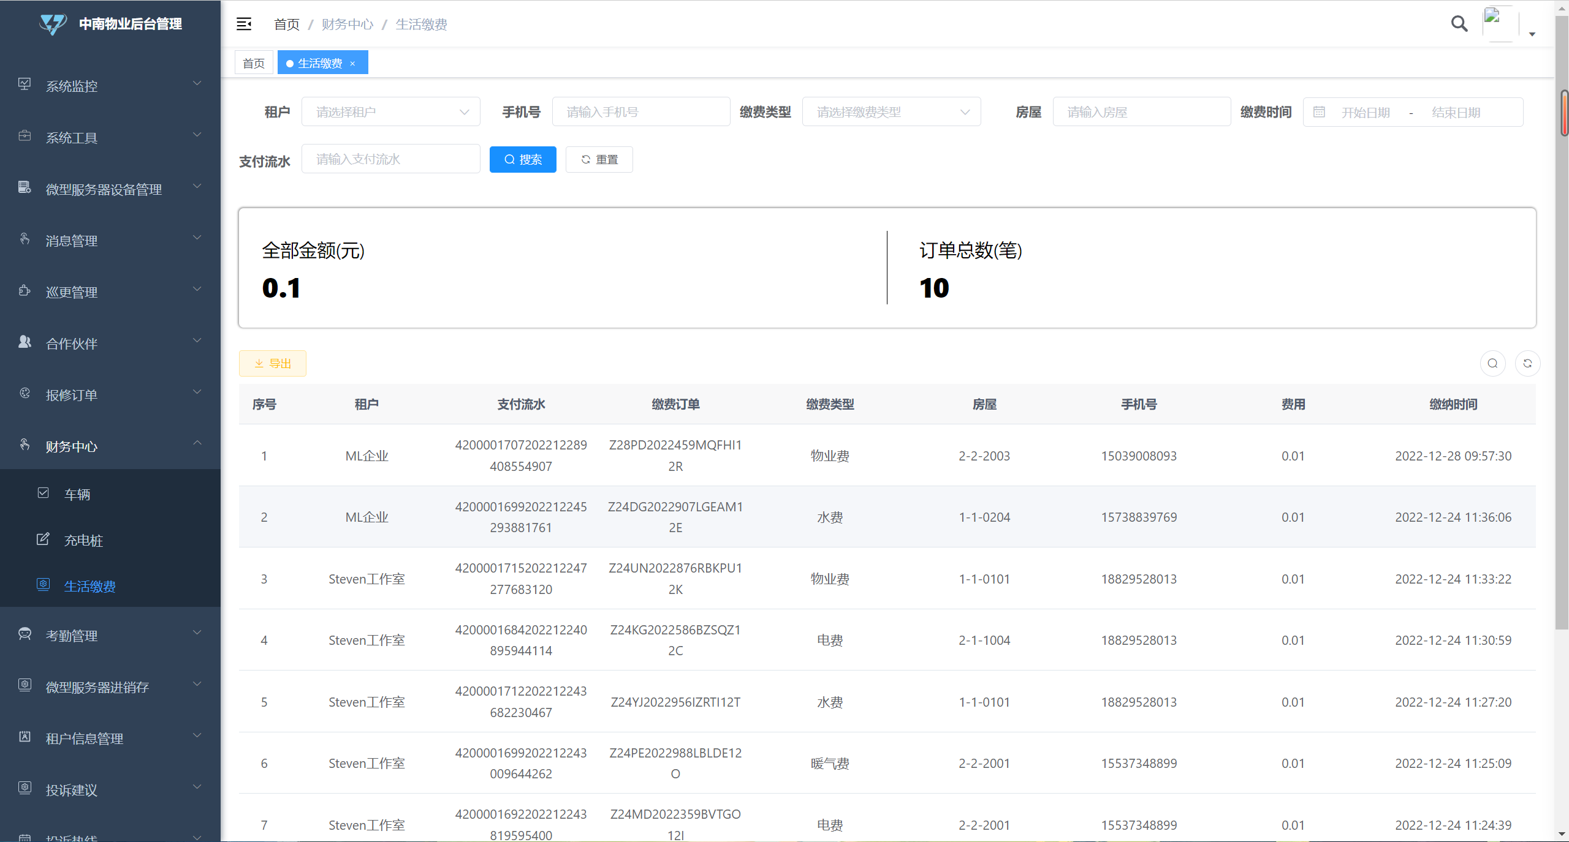Screen dimensions: 1569x842
Task: Click the 系统监控 monitor icon
Action: (25, 84)
